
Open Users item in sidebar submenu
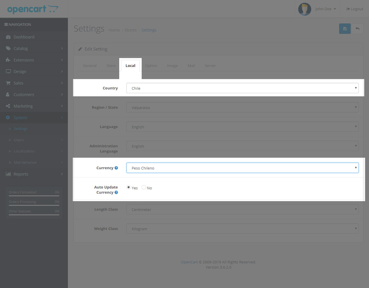coord(19,140)
